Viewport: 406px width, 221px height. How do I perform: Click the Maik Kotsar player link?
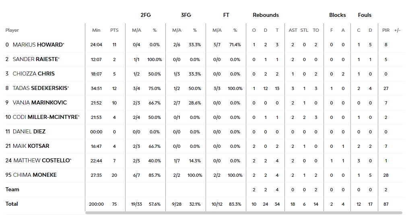(x=31, y=146)
